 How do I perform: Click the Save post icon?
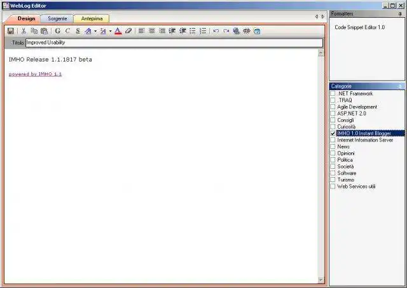click(x=11, y=31)
